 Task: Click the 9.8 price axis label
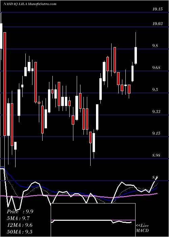click(x=155, y=46)
